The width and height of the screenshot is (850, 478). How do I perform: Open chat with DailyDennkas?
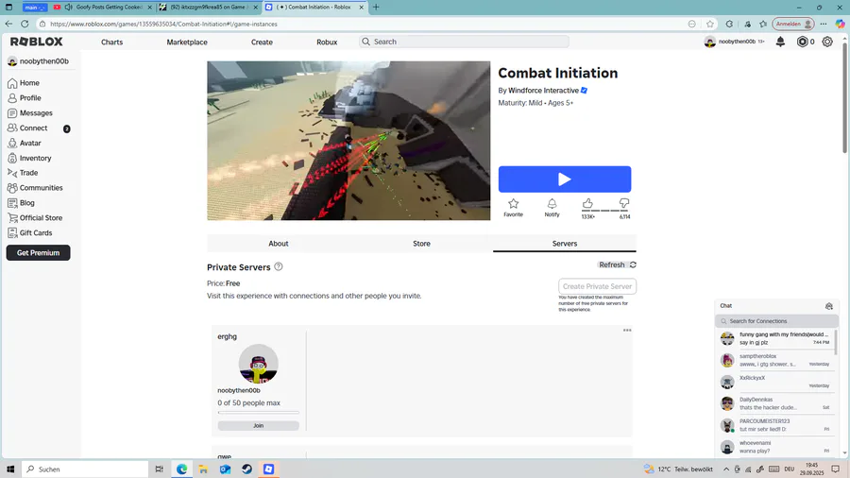(x=776, y=403)
